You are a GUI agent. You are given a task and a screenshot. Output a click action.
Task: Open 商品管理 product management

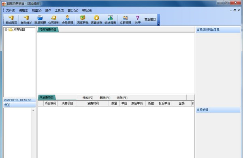pos(40,20)
